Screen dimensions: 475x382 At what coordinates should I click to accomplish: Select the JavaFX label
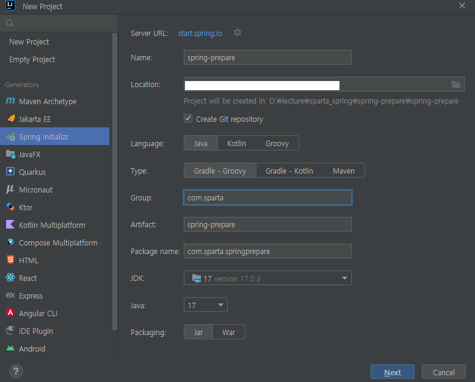29,154
